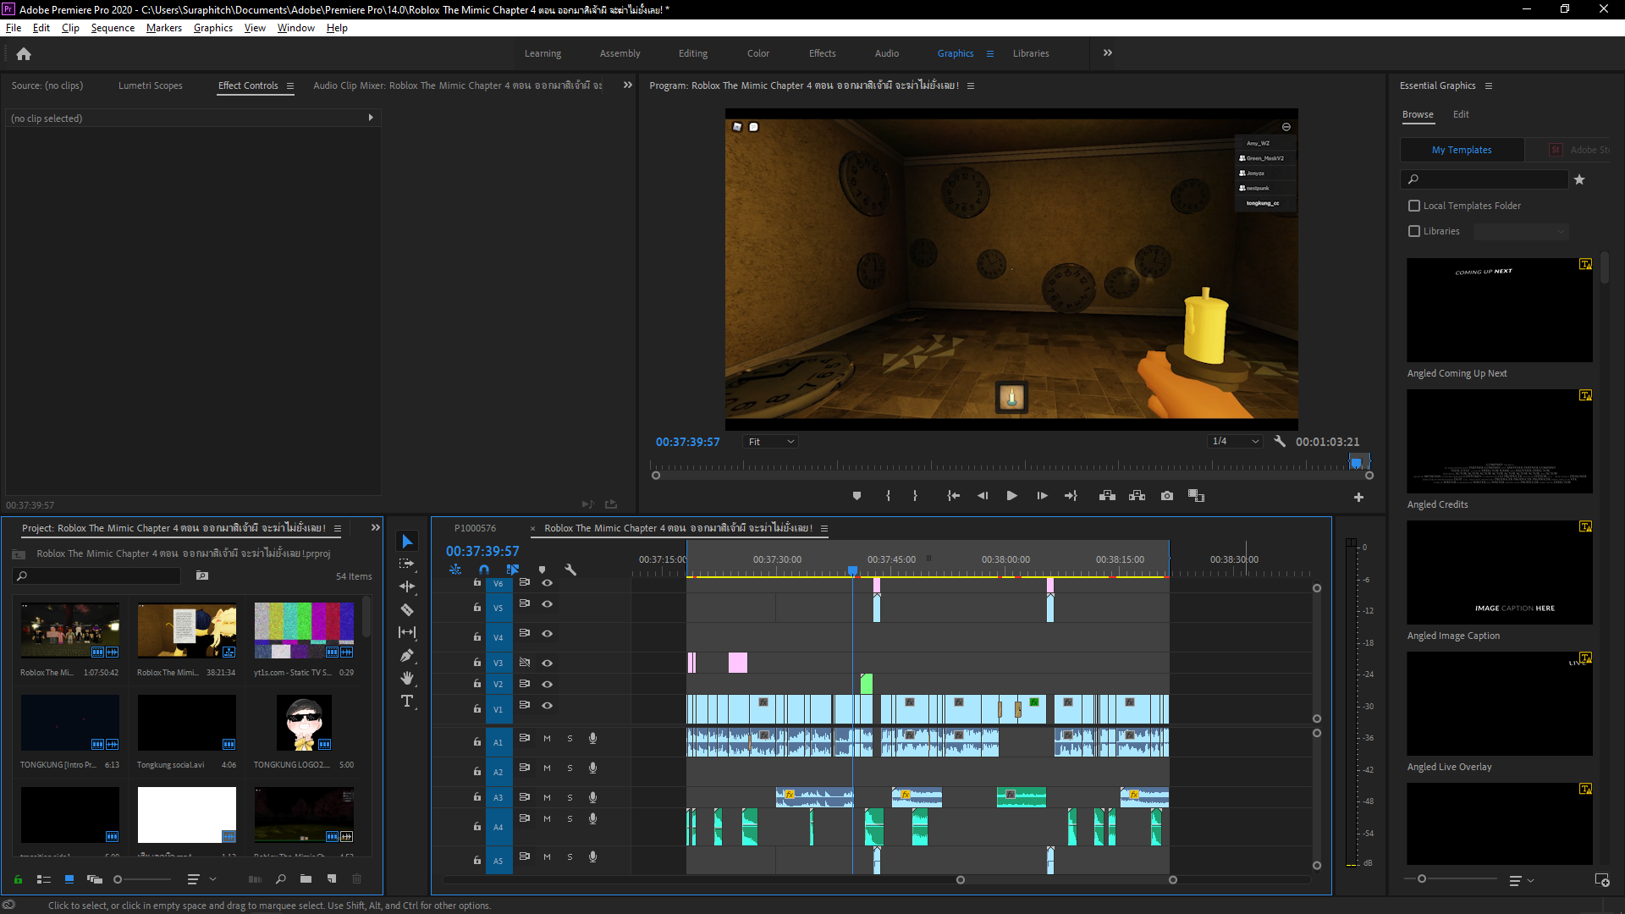This screenshot has height=914, width=1625.
Task: Open Edit tab in Essential Graphics
Action: pyautogui.click(x=1461, y=114)
